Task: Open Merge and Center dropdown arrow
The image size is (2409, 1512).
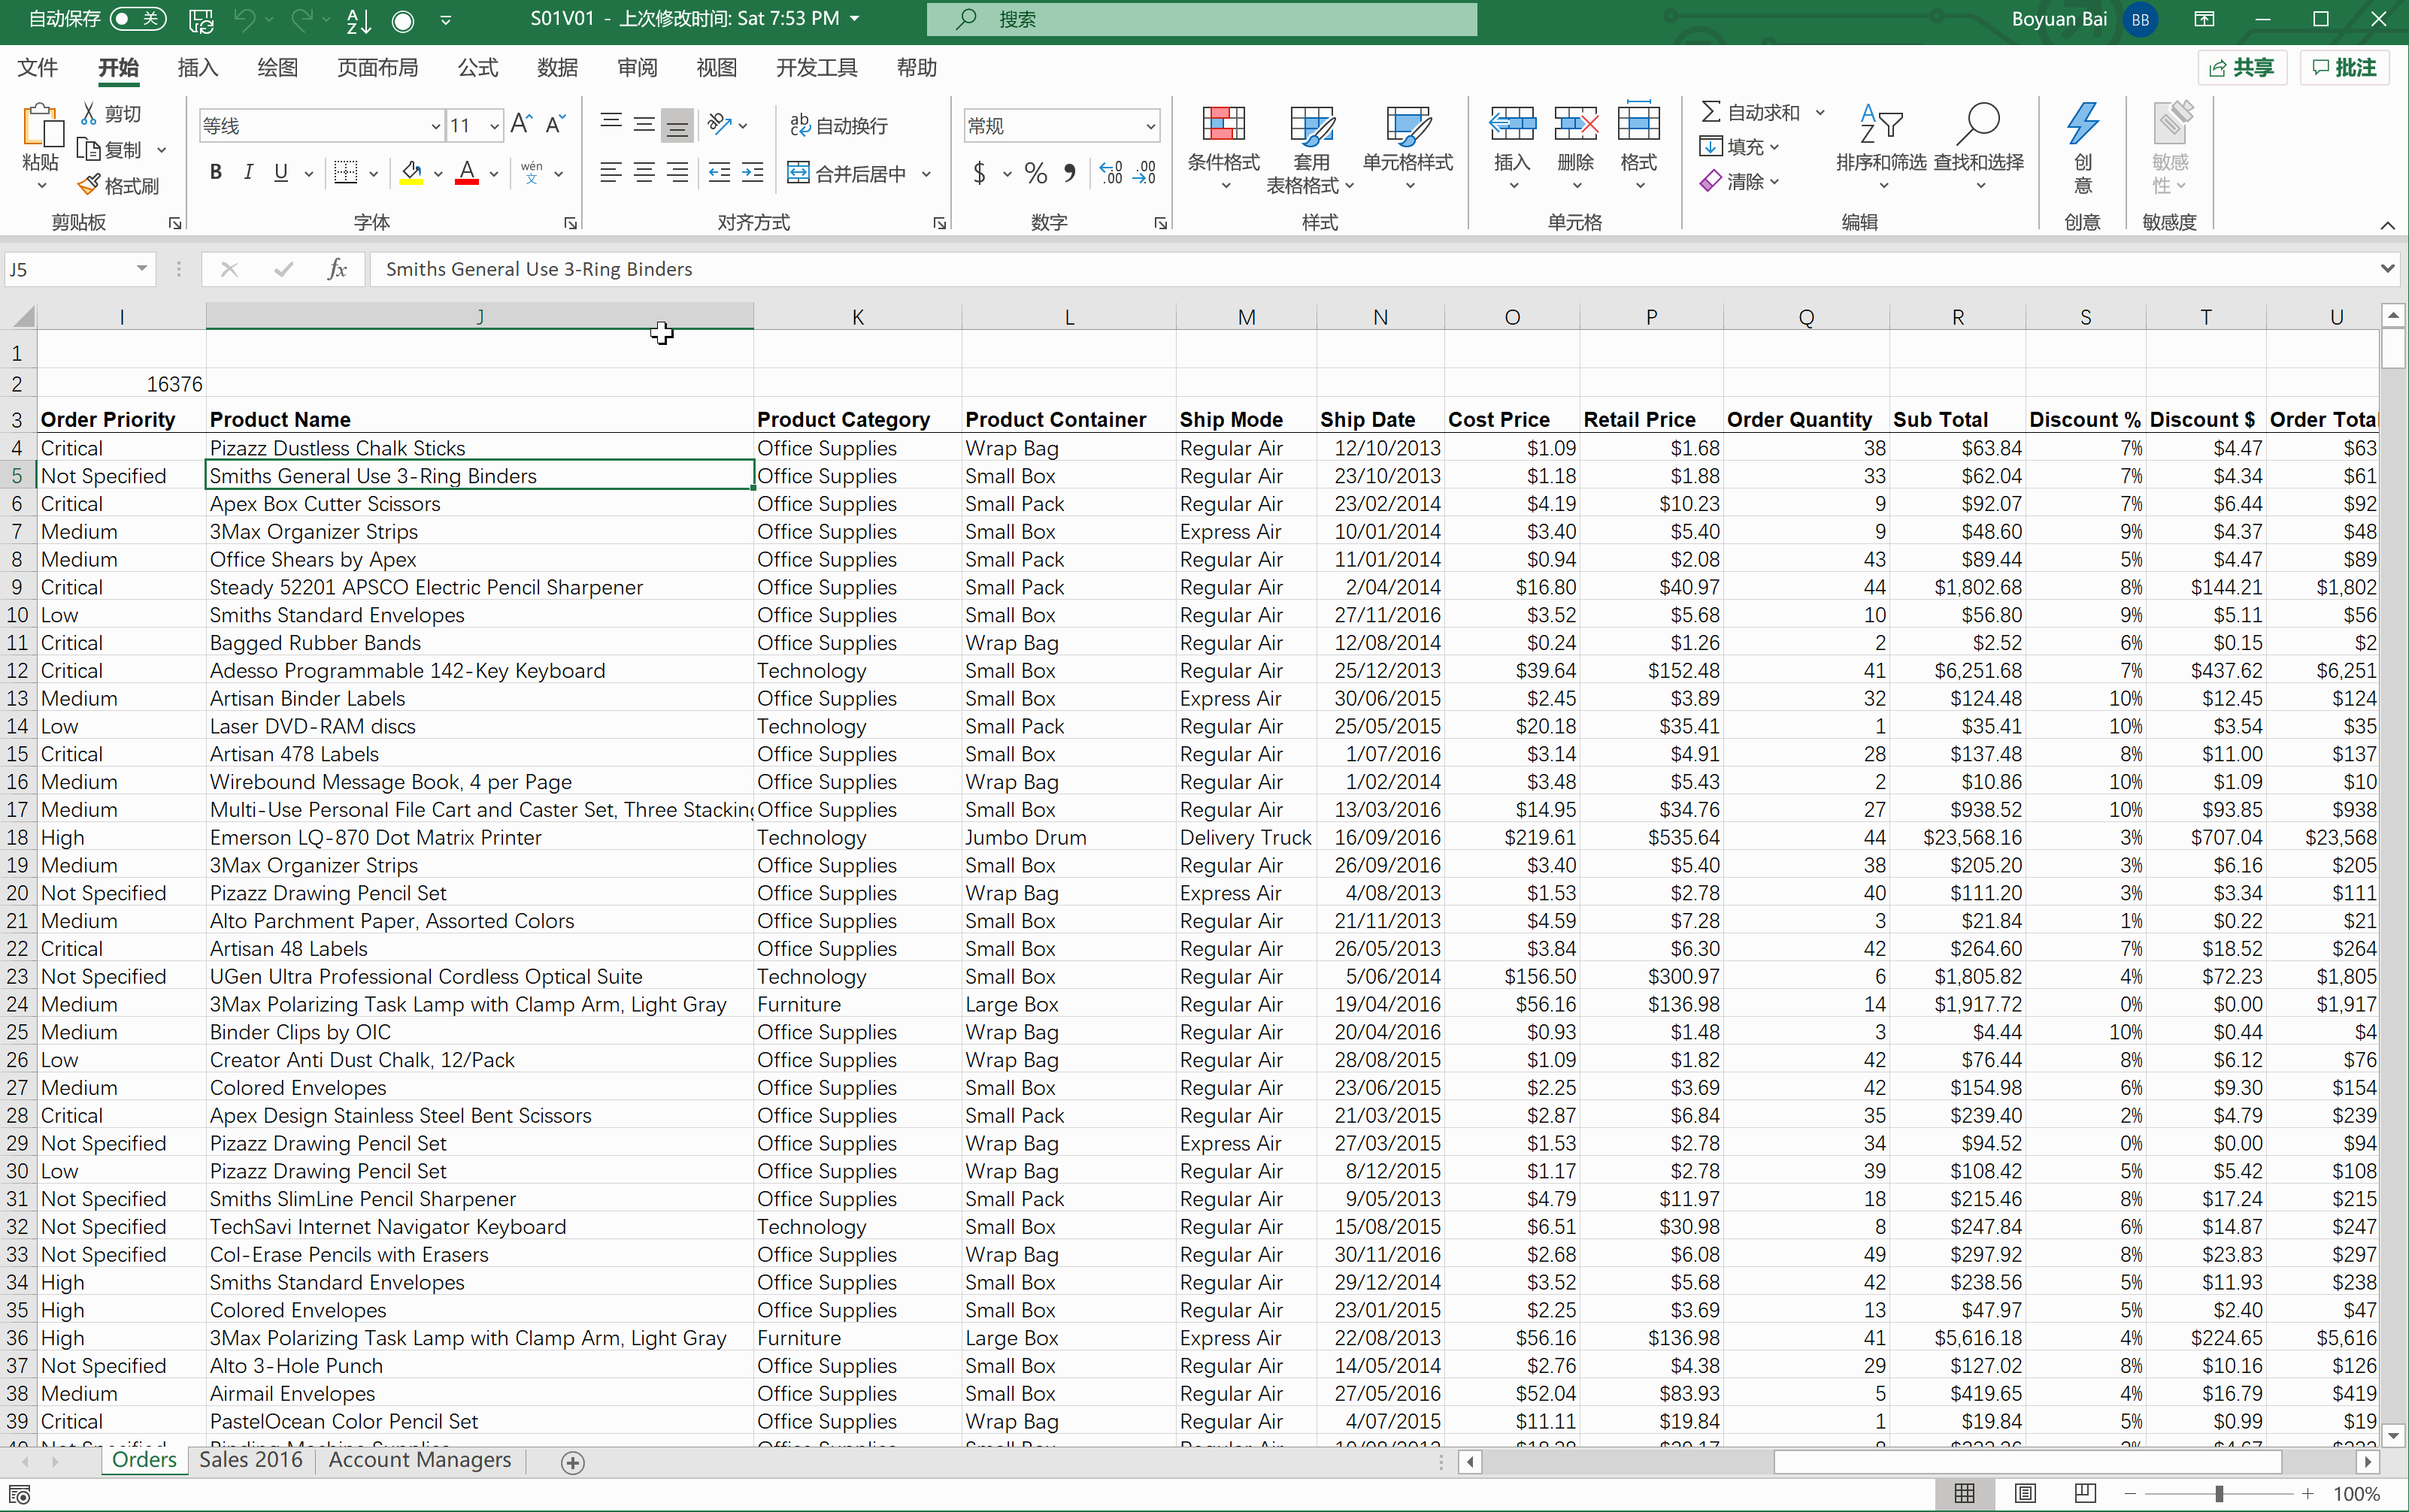Action: [926, 174]
